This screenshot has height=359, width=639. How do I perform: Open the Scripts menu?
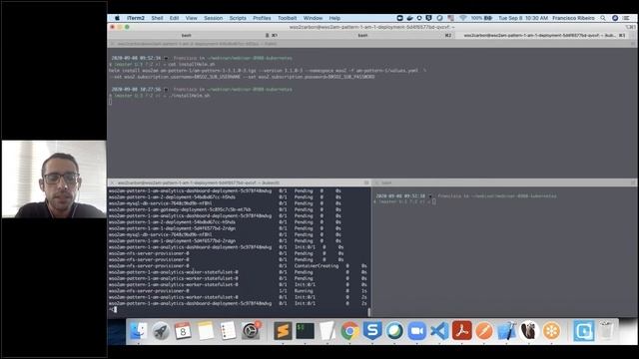[238, 18]
